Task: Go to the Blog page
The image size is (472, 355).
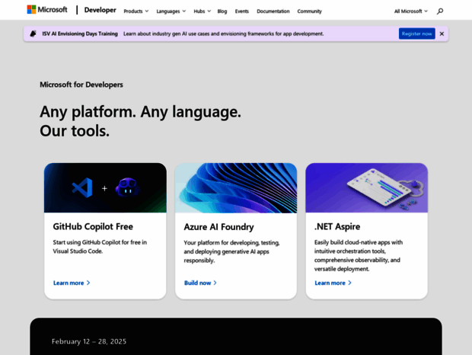Action: pos(222,11)
